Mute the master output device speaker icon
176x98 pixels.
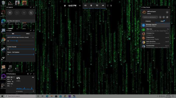click(8, 41)
